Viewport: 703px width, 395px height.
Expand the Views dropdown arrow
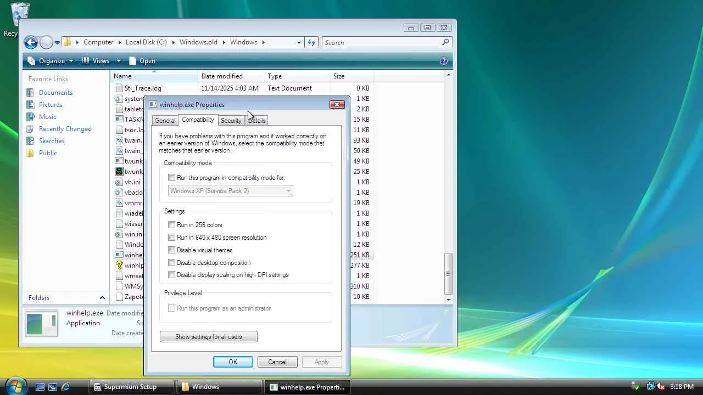[x=119, y=61]
